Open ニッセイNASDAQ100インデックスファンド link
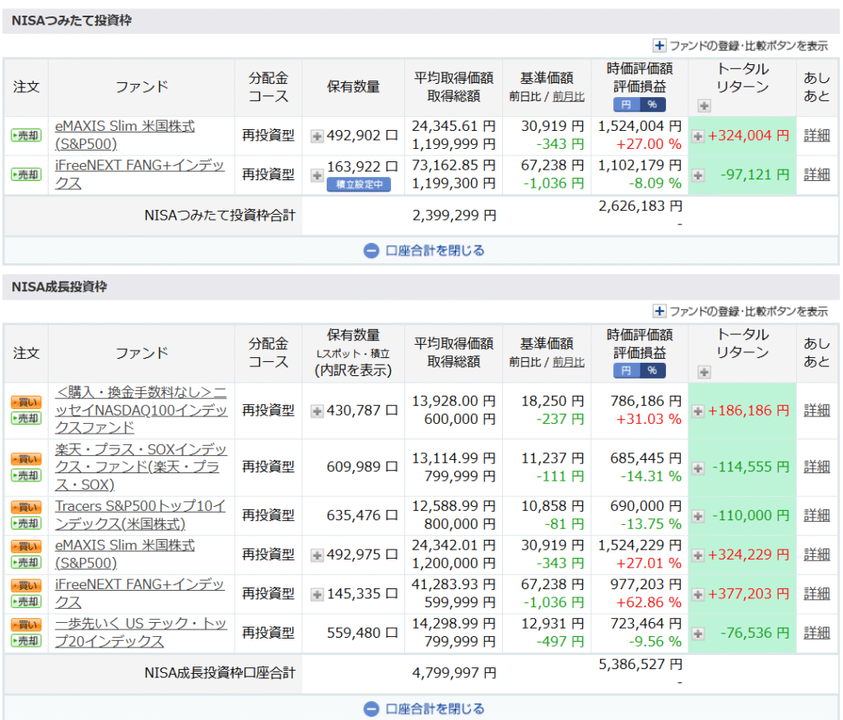Screen dimensions: 843x720 point(141,410)
